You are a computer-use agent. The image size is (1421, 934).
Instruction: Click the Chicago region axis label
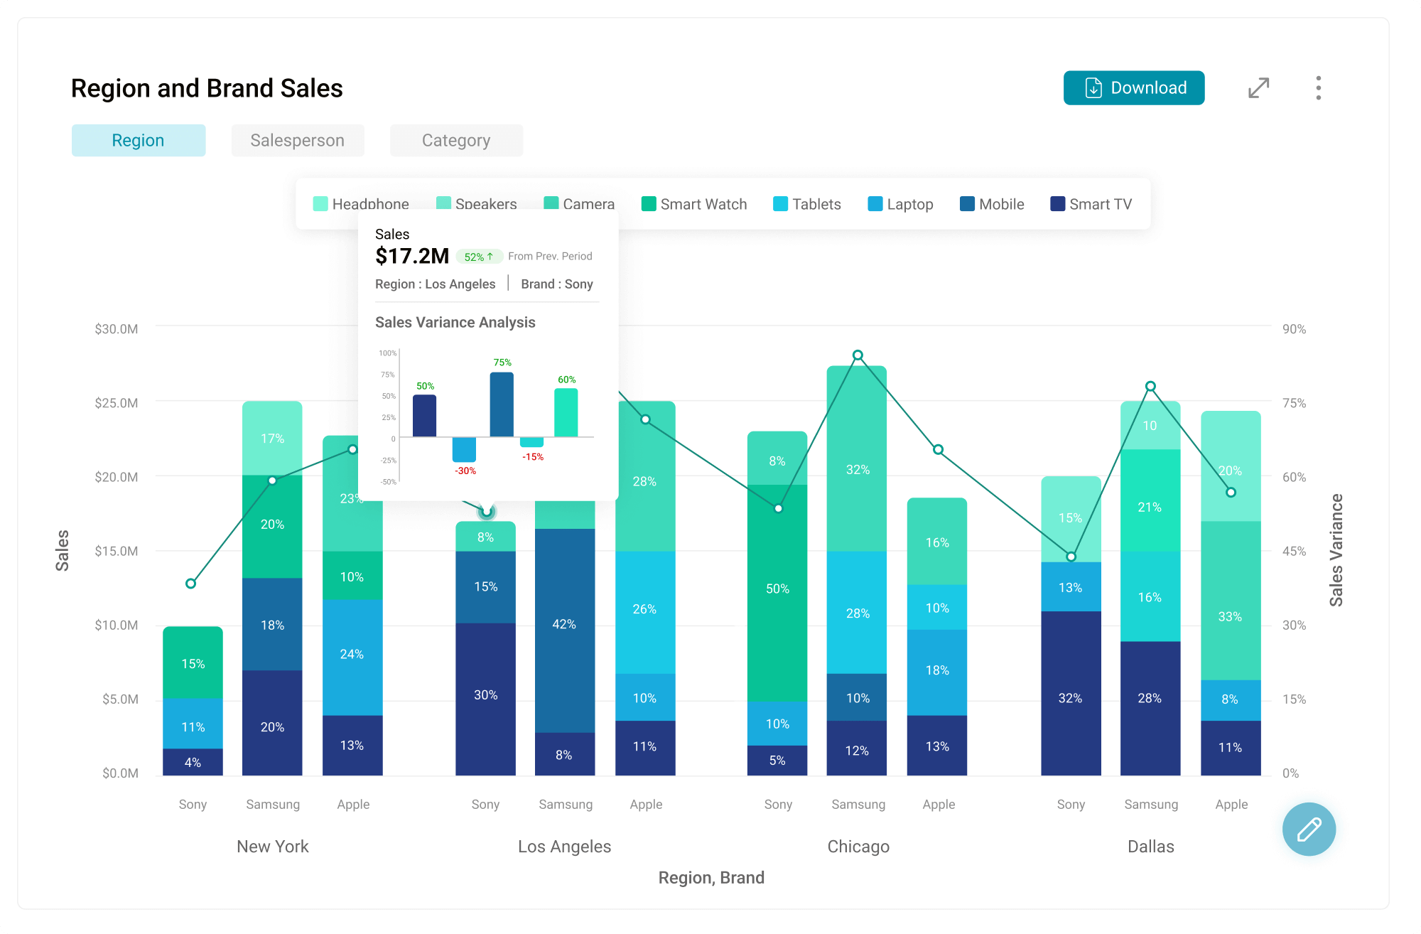858,847
